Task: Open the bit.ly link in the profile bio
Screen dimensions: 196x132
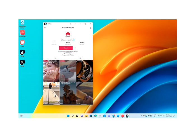Action: 68,55
